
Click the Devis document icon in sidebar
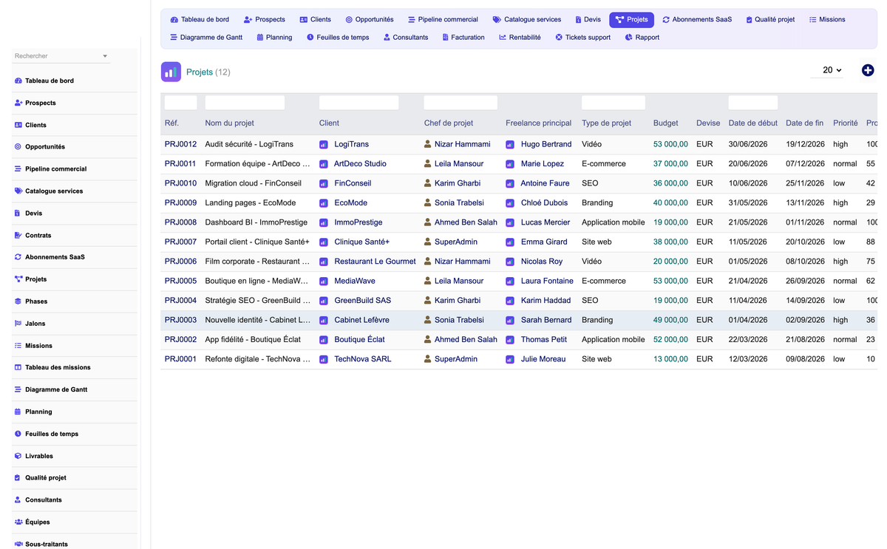coord(18,213)
